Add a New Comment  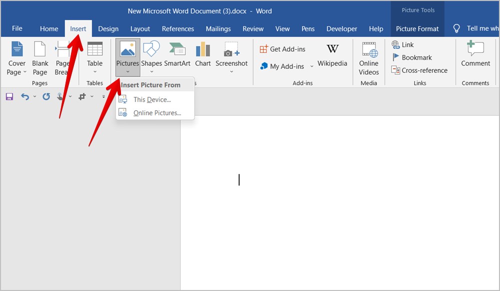(475, 56)
